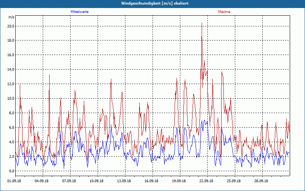Select the 18,0 y-axis value
This screenshot has width=305, height=191.
[11, 40]
